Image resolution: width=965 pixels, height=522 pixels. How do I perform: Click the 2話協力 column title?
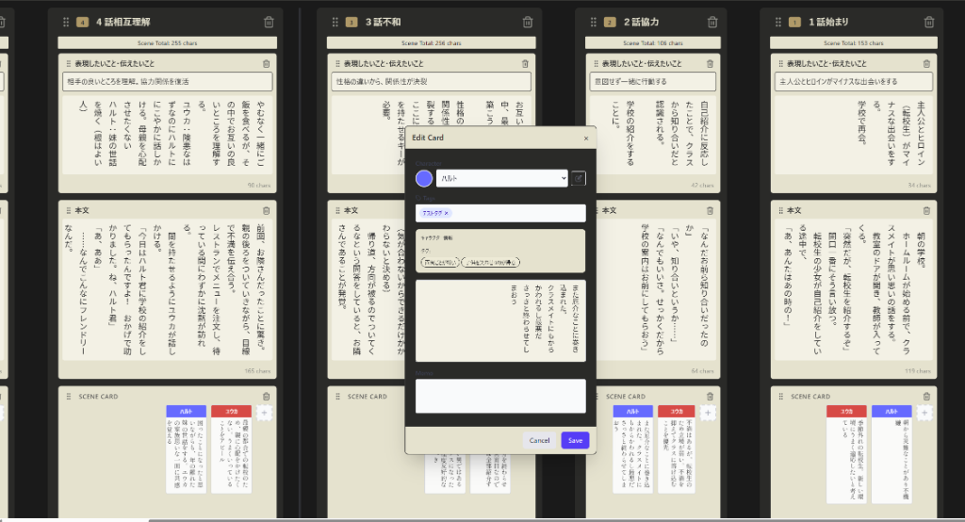coord(641,23)
